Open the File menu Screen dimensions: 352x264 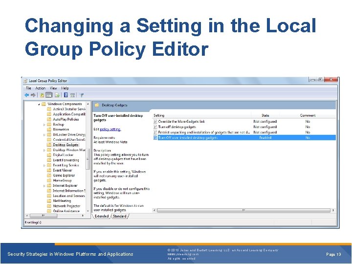28,88
